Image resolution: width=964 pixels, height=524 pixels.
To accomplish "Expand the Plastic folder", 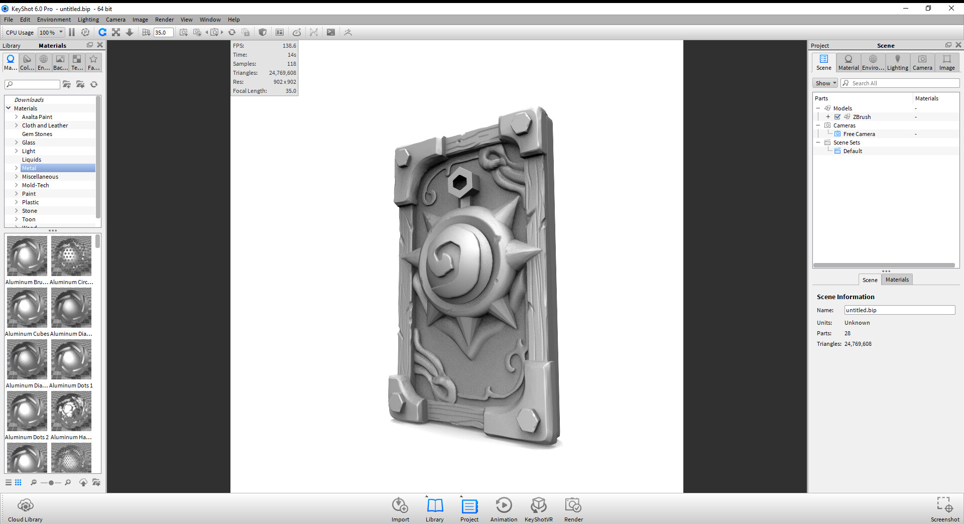I will (17, 202).
